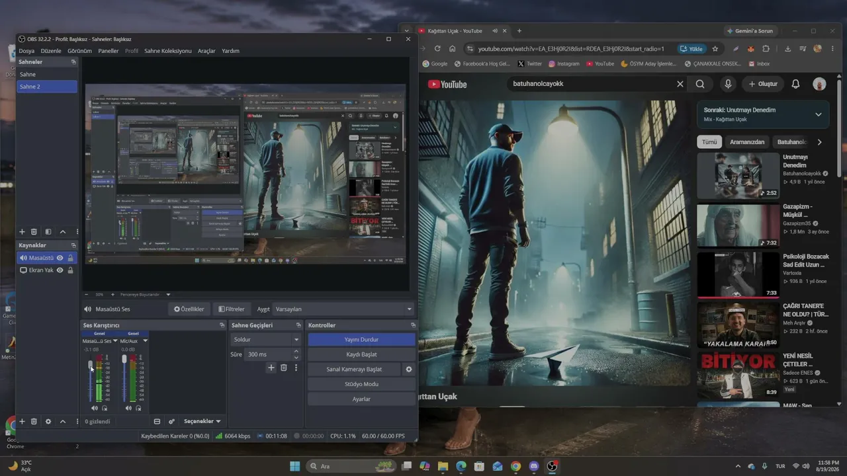The width and height of the screenshot is (847, 476).
Task: Undock the Ses Karıştırıcı panel
Action: (x=222, y=325)
